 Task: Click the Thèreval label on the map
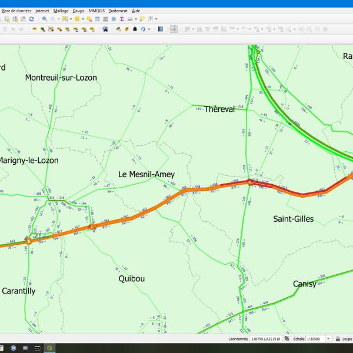(x=219, y=109)
